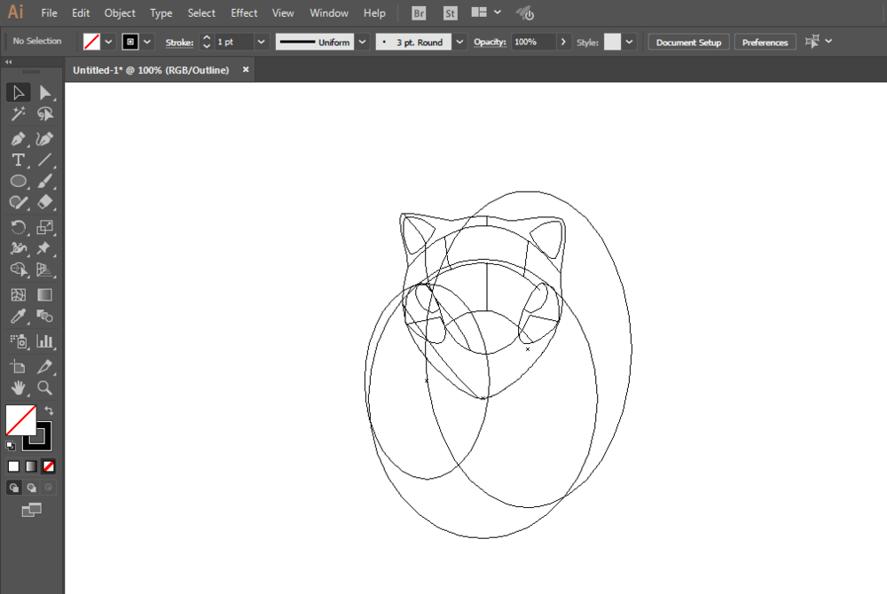Viewport: 887px width, 594px height.
Task: Select the Direct Selection tool
Action: [x=44, y=93]
